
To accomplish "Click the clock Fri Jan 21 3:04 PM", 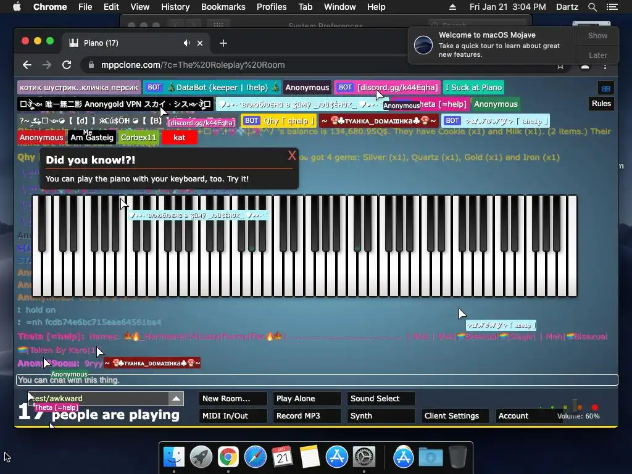I will 507,7.
